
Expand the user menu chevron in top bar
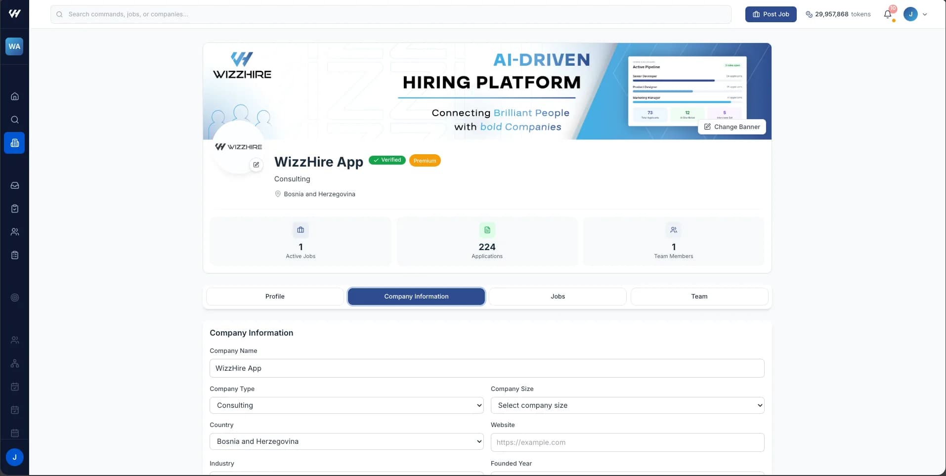(925, 14)
